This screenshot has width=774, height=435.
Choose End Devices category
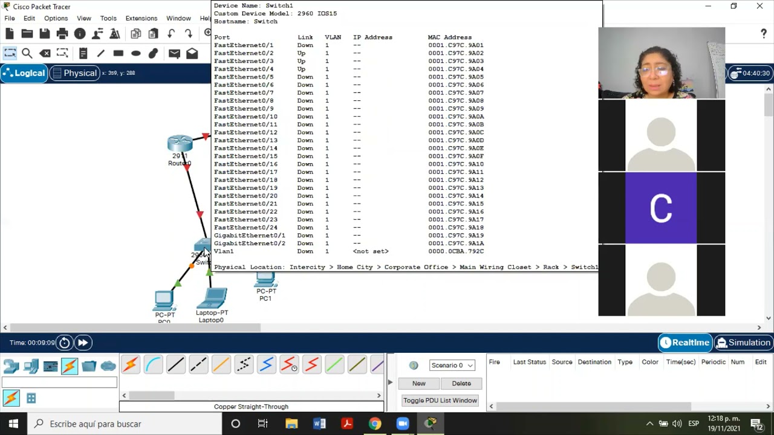click(31, 366)
